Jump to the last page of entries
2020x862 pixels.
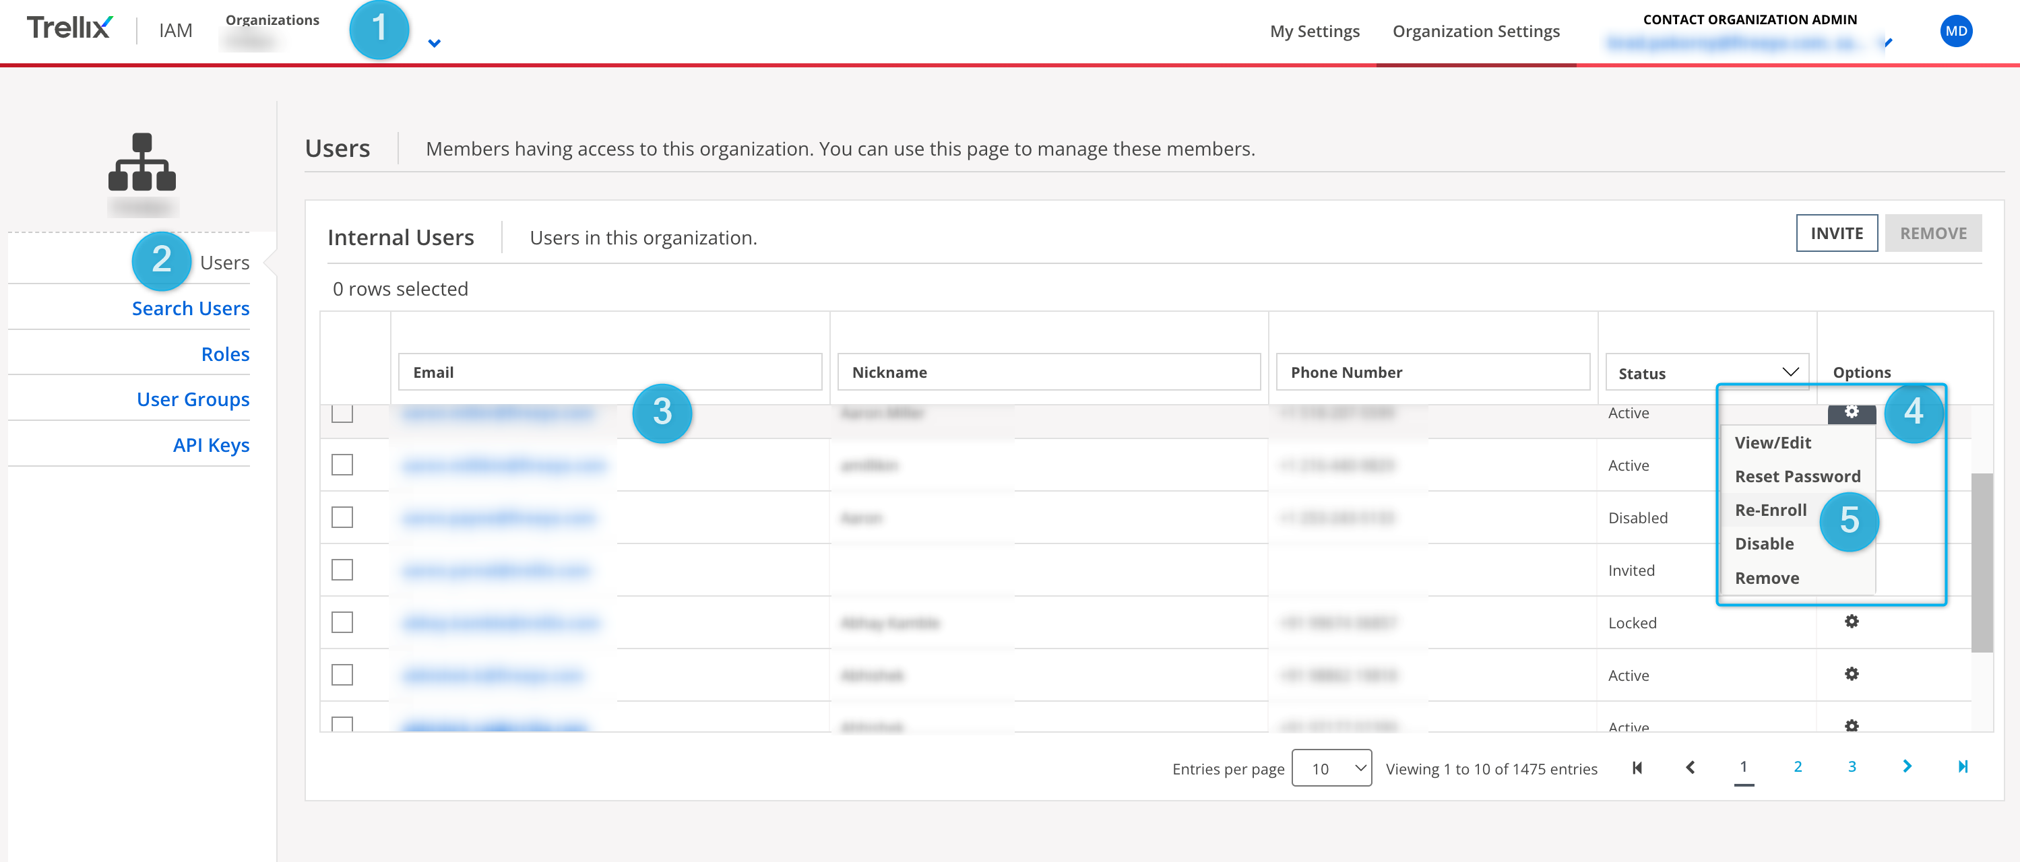(1962, 768)
